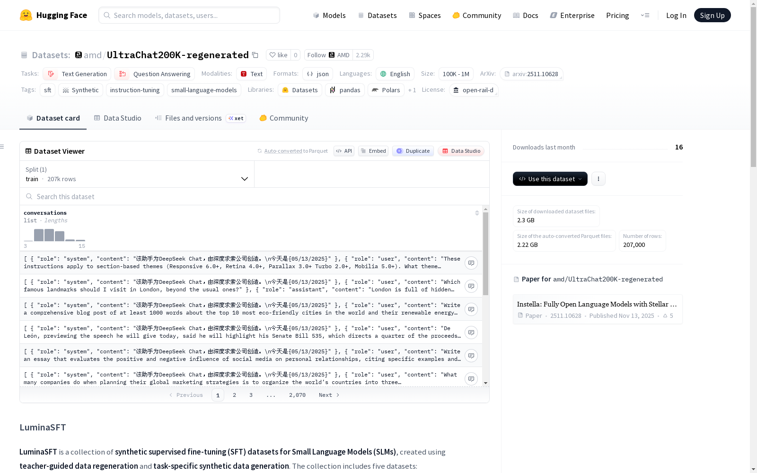Go to Next page of rows
This screenshot has height=473, width=757.
329,395
